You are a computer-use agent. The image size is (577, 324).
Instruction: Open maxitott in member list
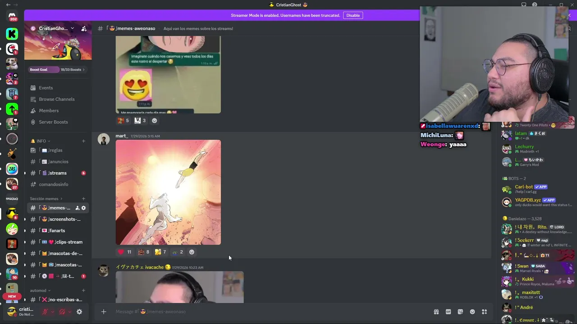538,294
